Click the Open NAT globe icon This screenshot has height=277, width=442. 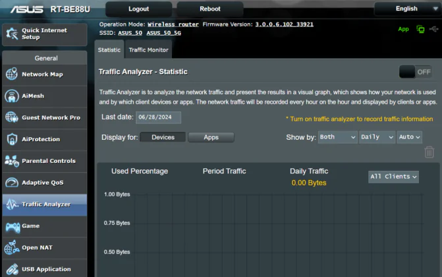click(12, 247)
